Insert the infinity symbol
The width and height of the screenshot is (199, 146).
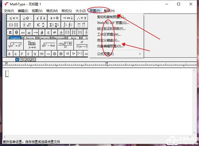[23, 32]
